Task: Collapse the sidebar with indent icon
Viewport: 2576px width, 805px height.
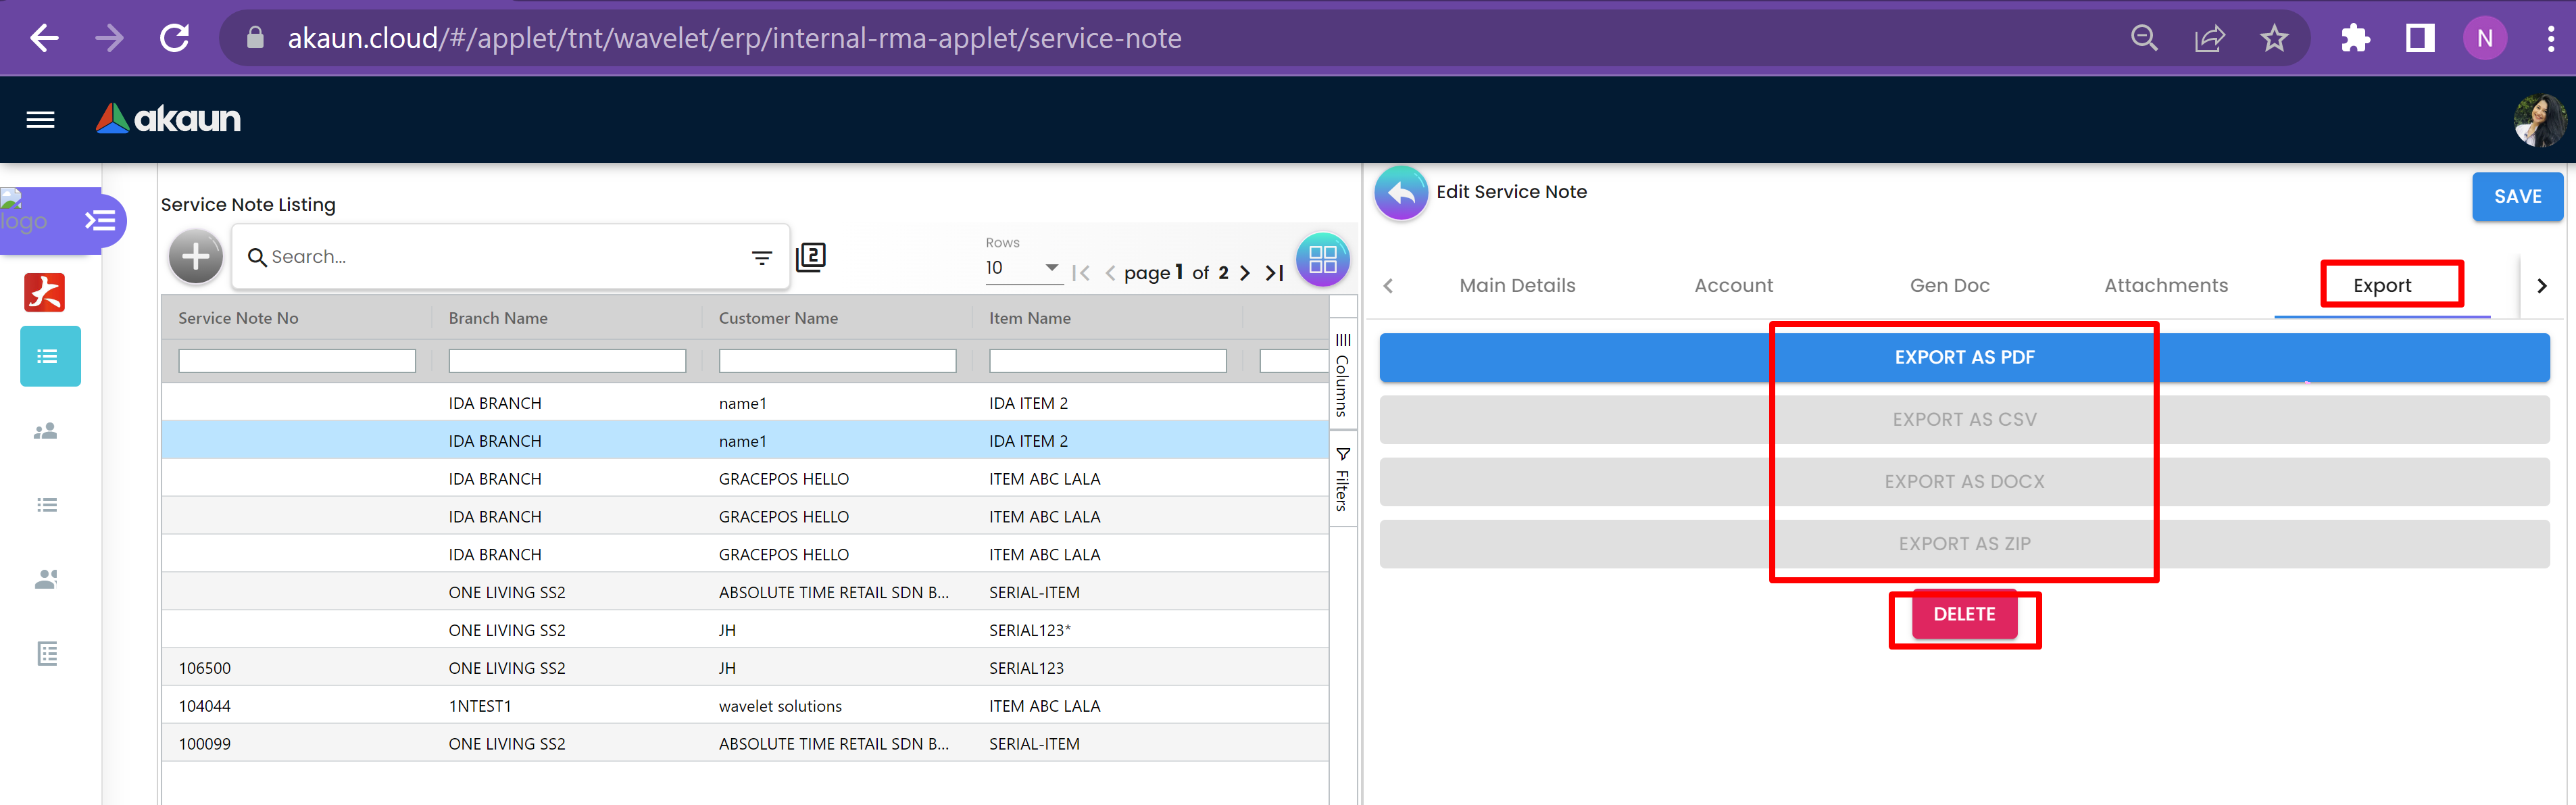Action: (x=100, y=220)
